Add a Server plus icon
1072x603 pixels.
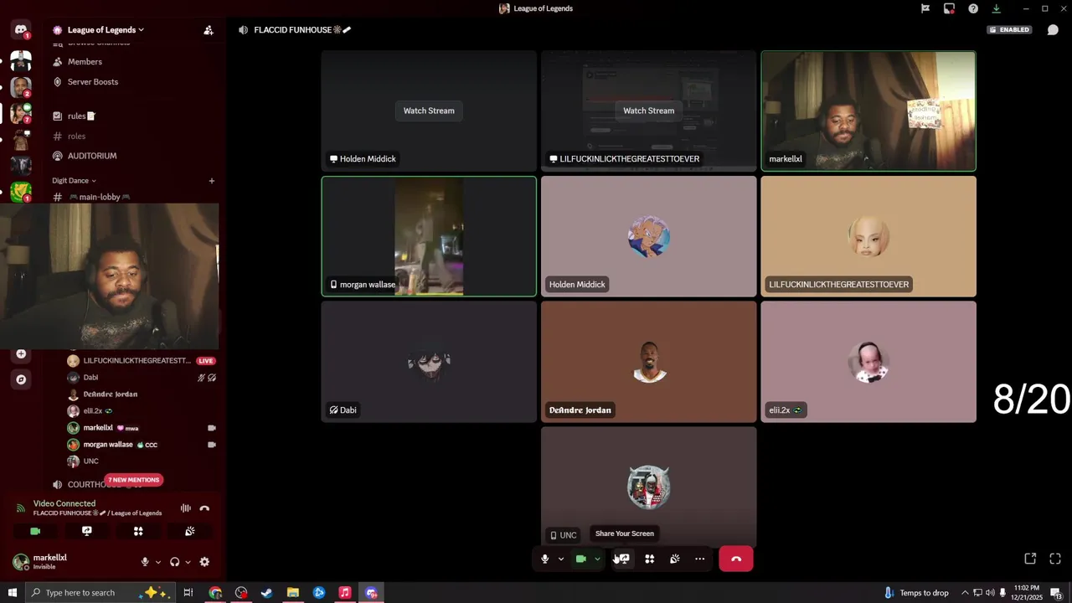coord(21,353)
